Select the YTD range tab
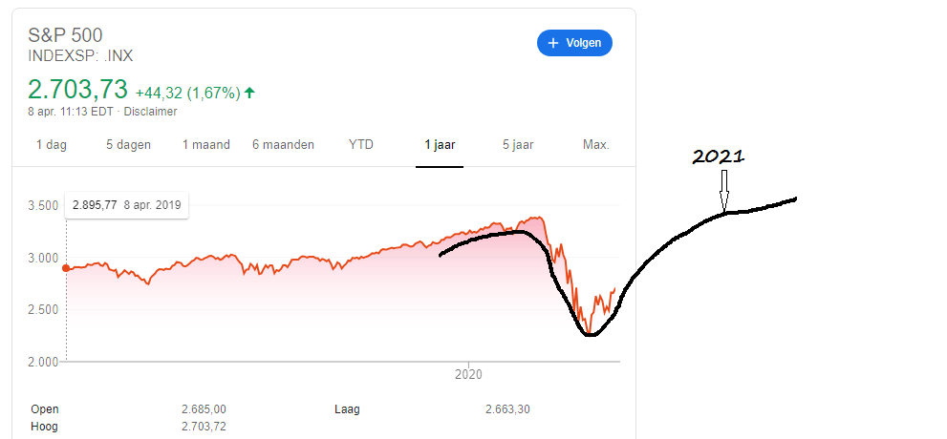947x439 pixels. pyautogui.click(x=361, y=145)
